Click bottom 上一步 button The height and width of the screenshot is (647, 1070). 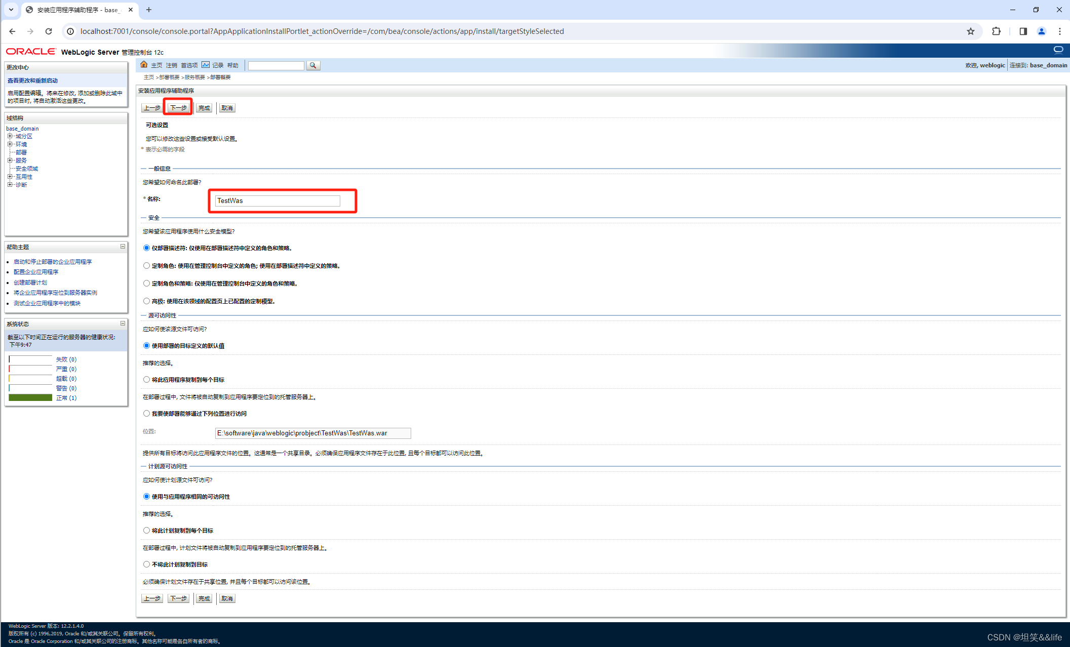pyautogui.click(x=152, y=598)
